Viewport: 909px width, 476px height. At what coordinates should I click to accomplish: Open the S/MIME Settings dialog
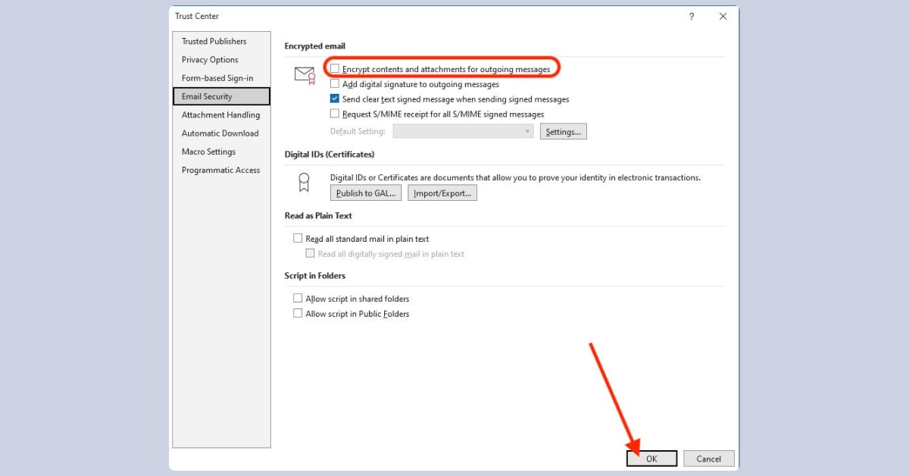[563, 131]
